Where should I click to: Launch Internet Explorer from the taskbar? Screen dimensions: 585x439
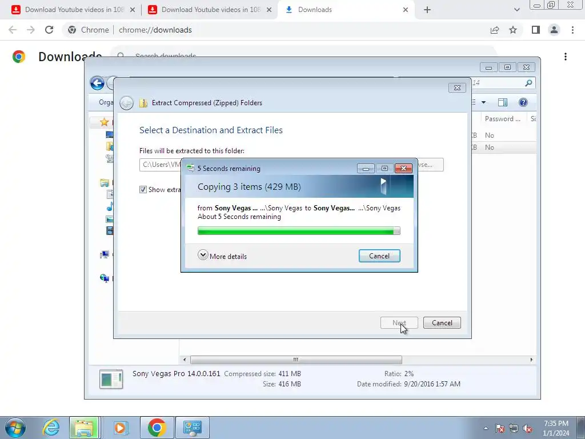(x=51, y=428)
